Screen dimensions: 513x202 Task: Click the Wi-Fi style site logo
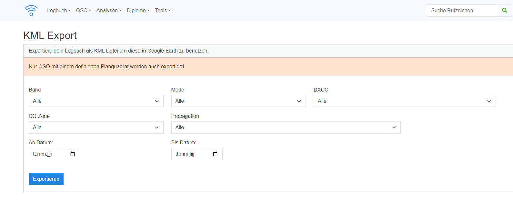click(31, 11)
